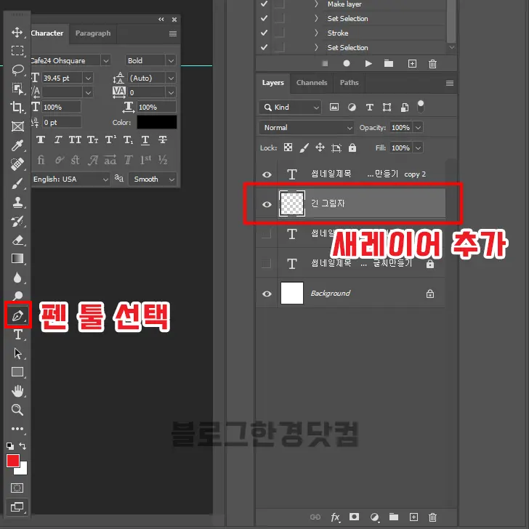Select the Eraser tool
The image size is (529, 529).
point(17,241)
